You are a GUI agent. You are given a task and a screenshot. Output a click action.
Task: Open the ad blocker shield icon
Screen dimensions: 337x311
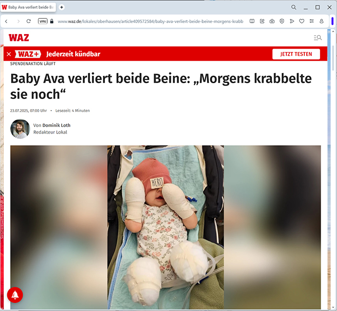pos(282,21)
